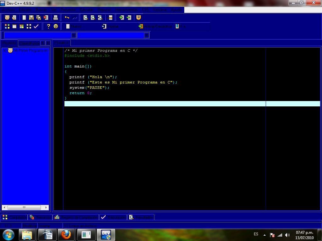Click the Activar/Desactivar bookmark button
The height and width of the screenshot is (241, 322).
pos(155,26)
